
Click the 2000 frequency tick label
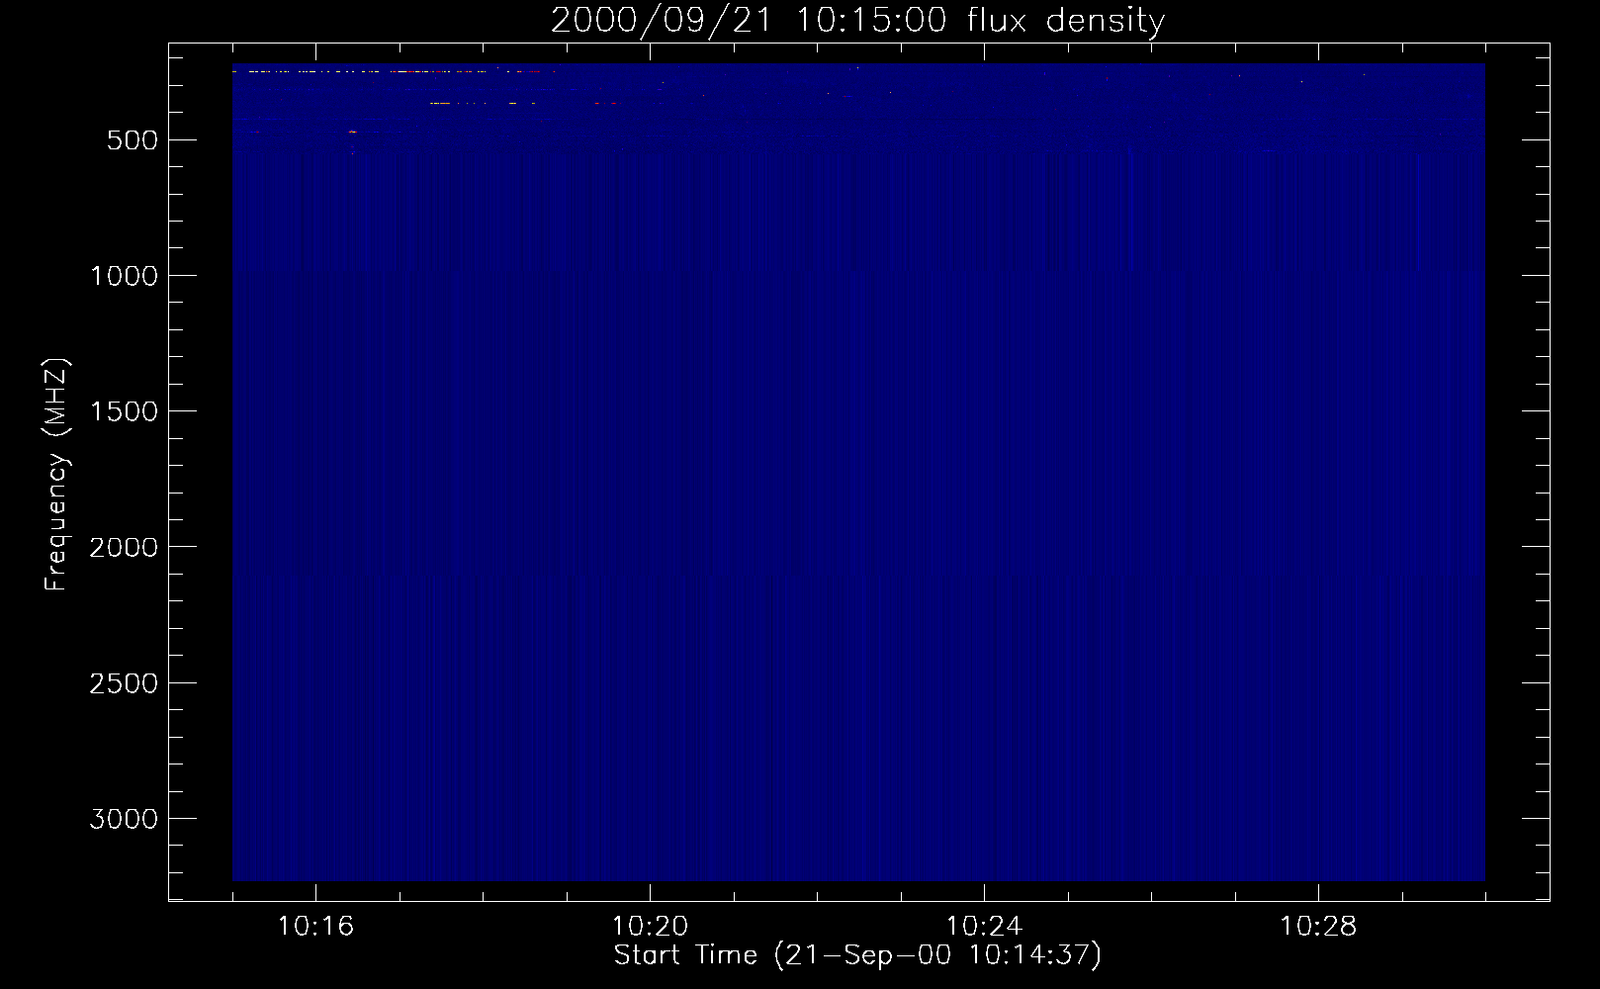point(124,547)
